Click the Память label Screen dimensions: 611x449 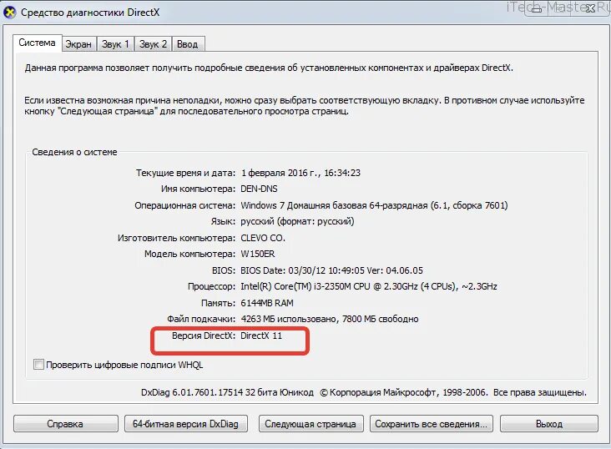click(x=219, y=303)
